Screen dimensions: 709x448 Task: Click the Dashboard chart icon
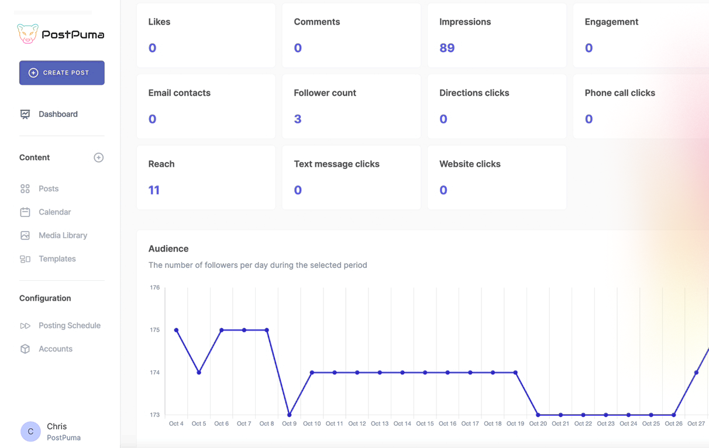point(25,115)
